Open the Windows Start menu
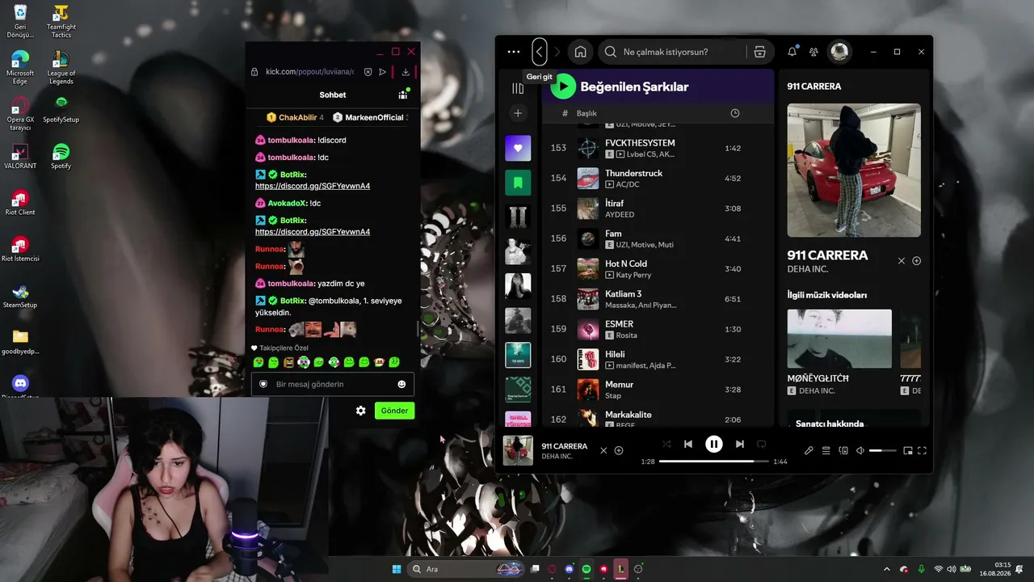This screenshot has height=582, width=1034. pyautogui.click(x=397, y=569)
